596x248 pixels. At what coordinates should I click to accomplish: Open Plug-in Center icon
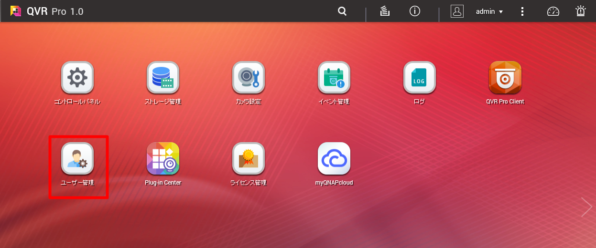[163, 158]
